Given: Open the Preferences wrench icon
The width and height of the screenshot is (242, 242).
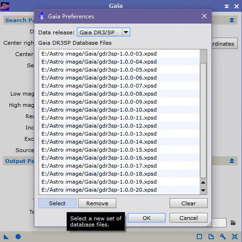Looking at the screenshot, I should (223, 236).
